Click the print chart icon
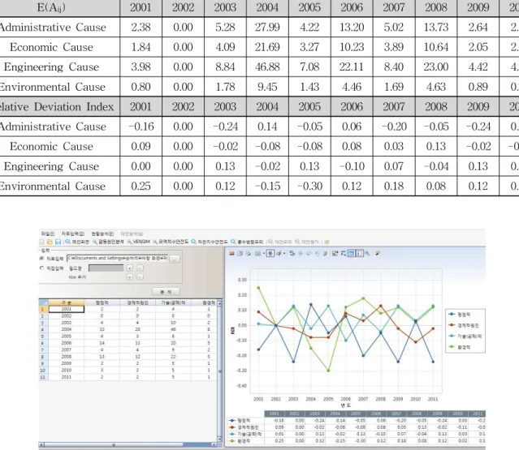This screenshot has width=519, height=450. click(x=248, y=254)
